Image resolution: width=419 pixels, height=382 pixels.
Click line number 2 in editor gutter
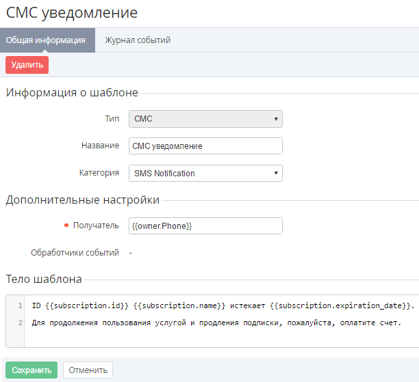tap(21, 323)
